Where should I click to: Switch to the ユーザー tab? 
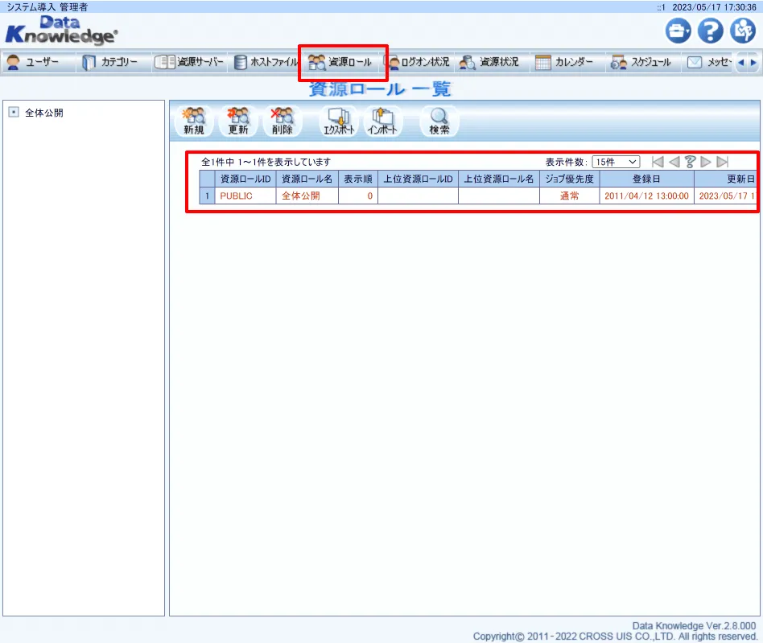pyautogui.click(x=34, y=62)
